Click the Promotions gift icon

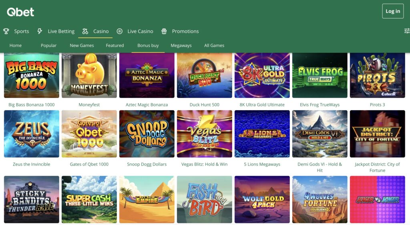164,31
